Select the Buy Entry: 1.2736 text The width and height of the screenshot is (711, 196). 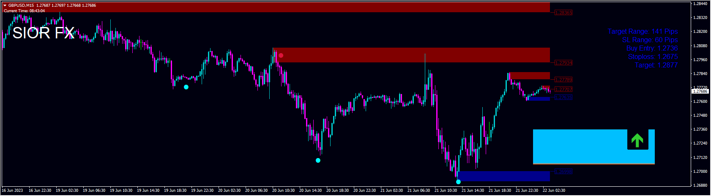click(652, 48)
